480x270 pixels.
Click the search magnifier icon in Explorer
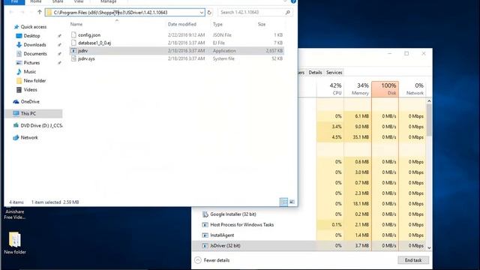(x=287, y=12)
